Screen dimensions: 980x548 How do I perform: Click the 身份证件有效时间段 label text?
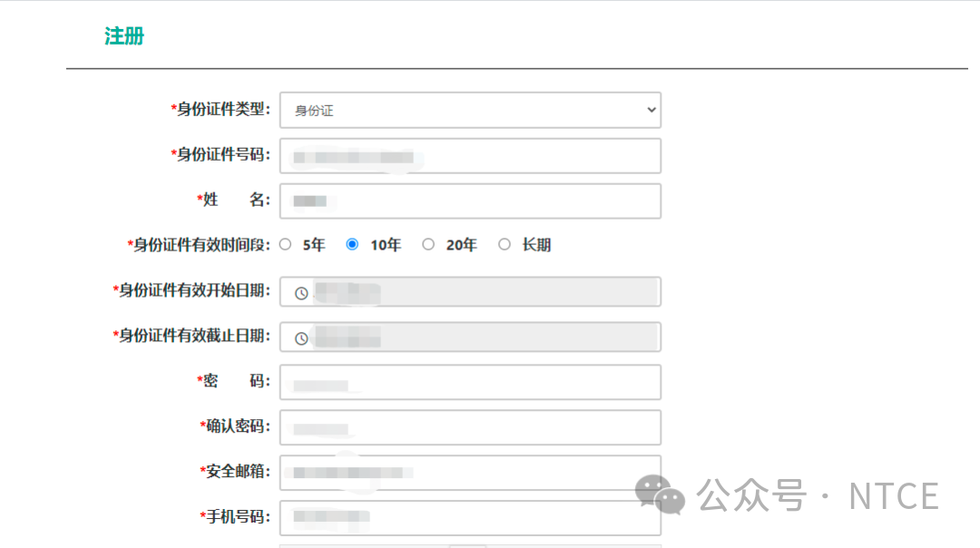point(201,245)
